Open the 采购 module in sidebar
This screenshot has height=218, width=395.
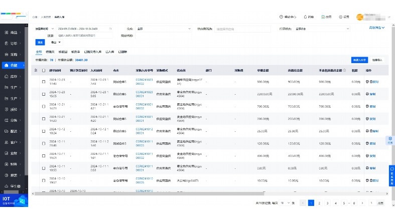[13, 54]
